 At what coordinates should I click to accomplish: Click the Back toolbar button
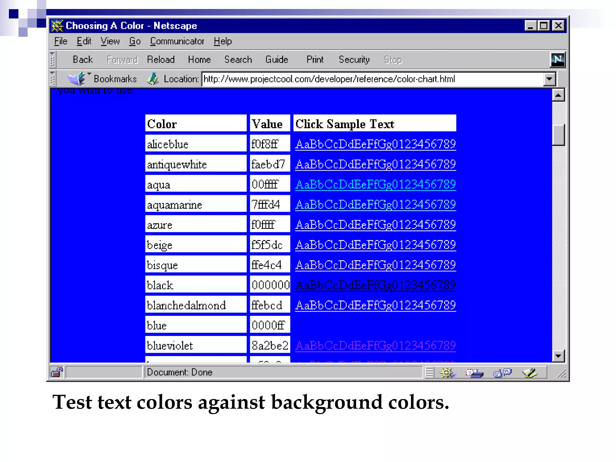[x=83, y=60]
